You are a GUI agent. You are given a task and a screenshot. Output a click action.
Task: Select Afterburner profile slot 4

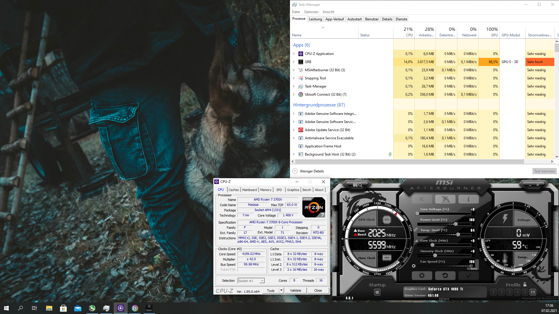point(517,292)
